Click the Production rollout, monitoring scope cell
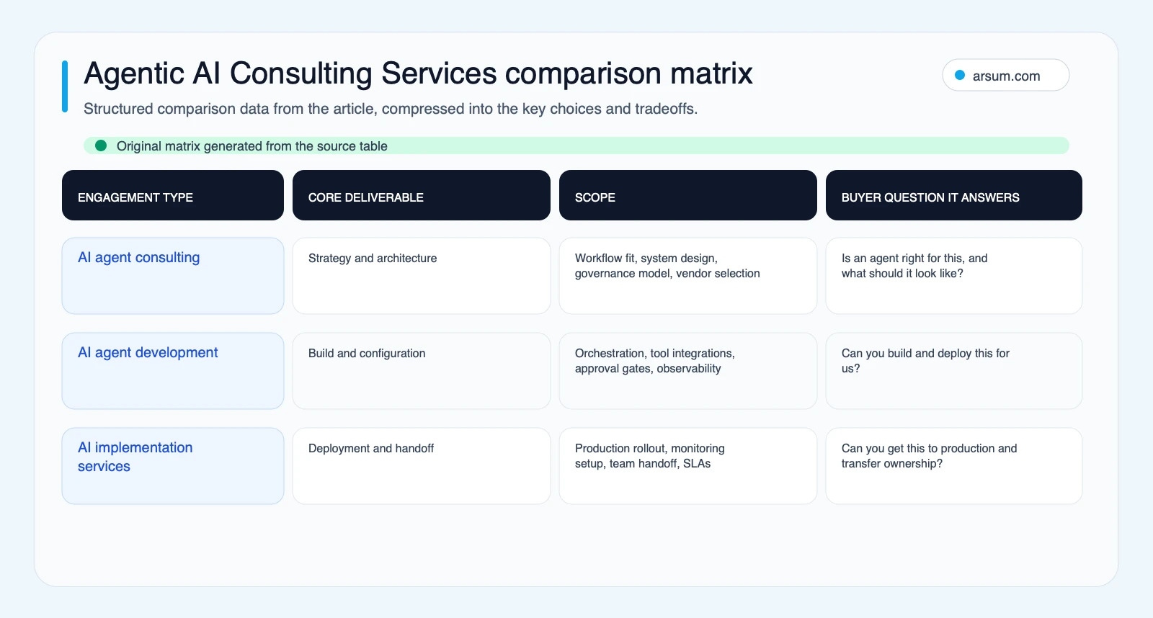Viewport: 1153px width, 618px height. pos(688,466)
